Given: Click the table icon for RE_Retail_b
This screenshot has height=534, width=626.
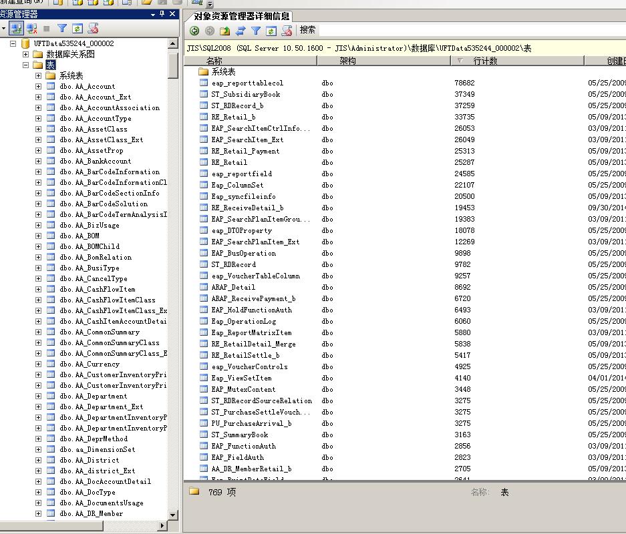Looking at the screenshot, I should [204, 117].
